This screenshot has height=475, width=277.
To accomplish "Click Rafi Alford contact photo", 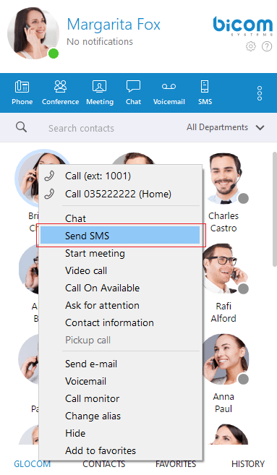I will 225,268.
